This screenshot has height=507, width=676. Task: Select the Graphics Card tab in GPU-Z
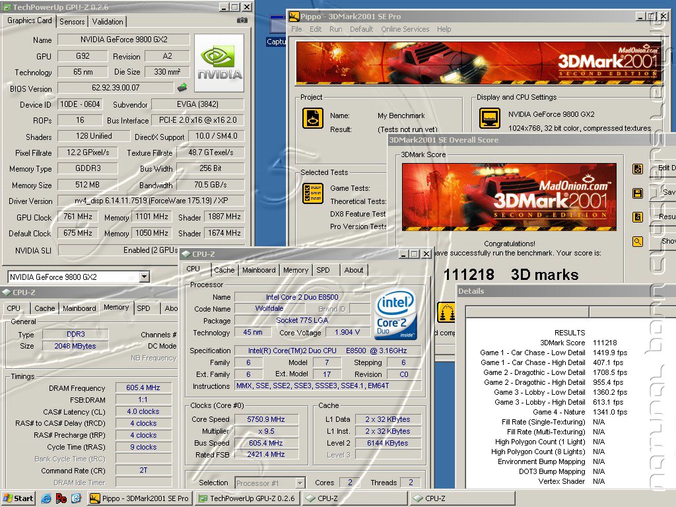pyautogui.click(x=29, y=20)
